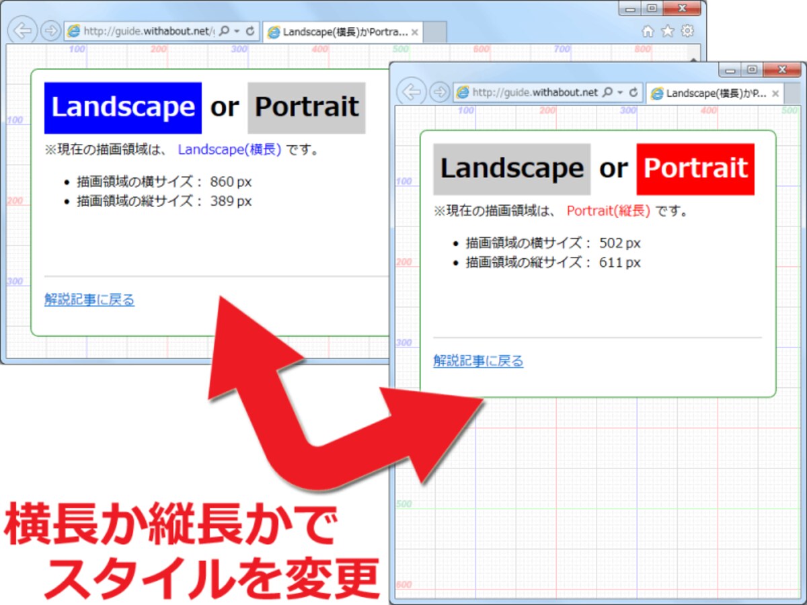Click the Home icon in rear window
Viewport: 807px width, 605px height.
[x=648, y=31]
